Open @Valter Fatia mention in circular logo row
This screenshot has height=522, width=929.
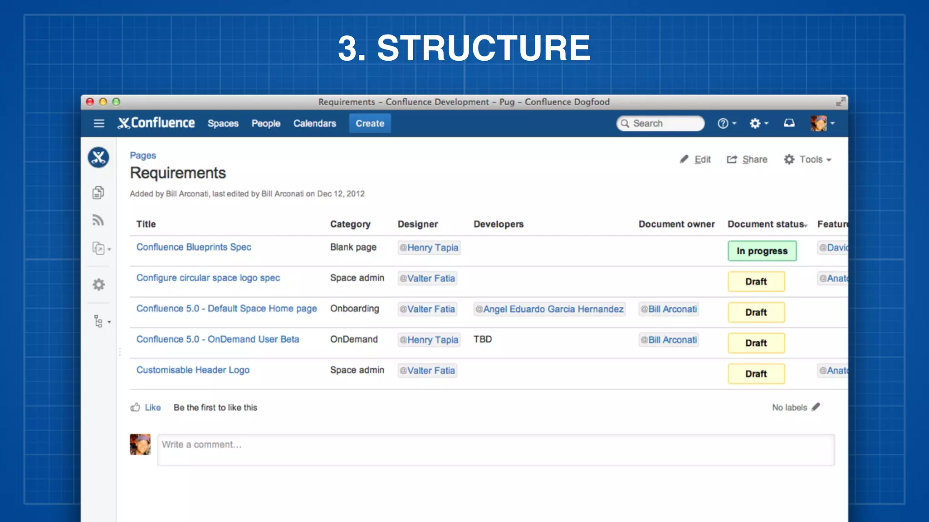point(427,278)
